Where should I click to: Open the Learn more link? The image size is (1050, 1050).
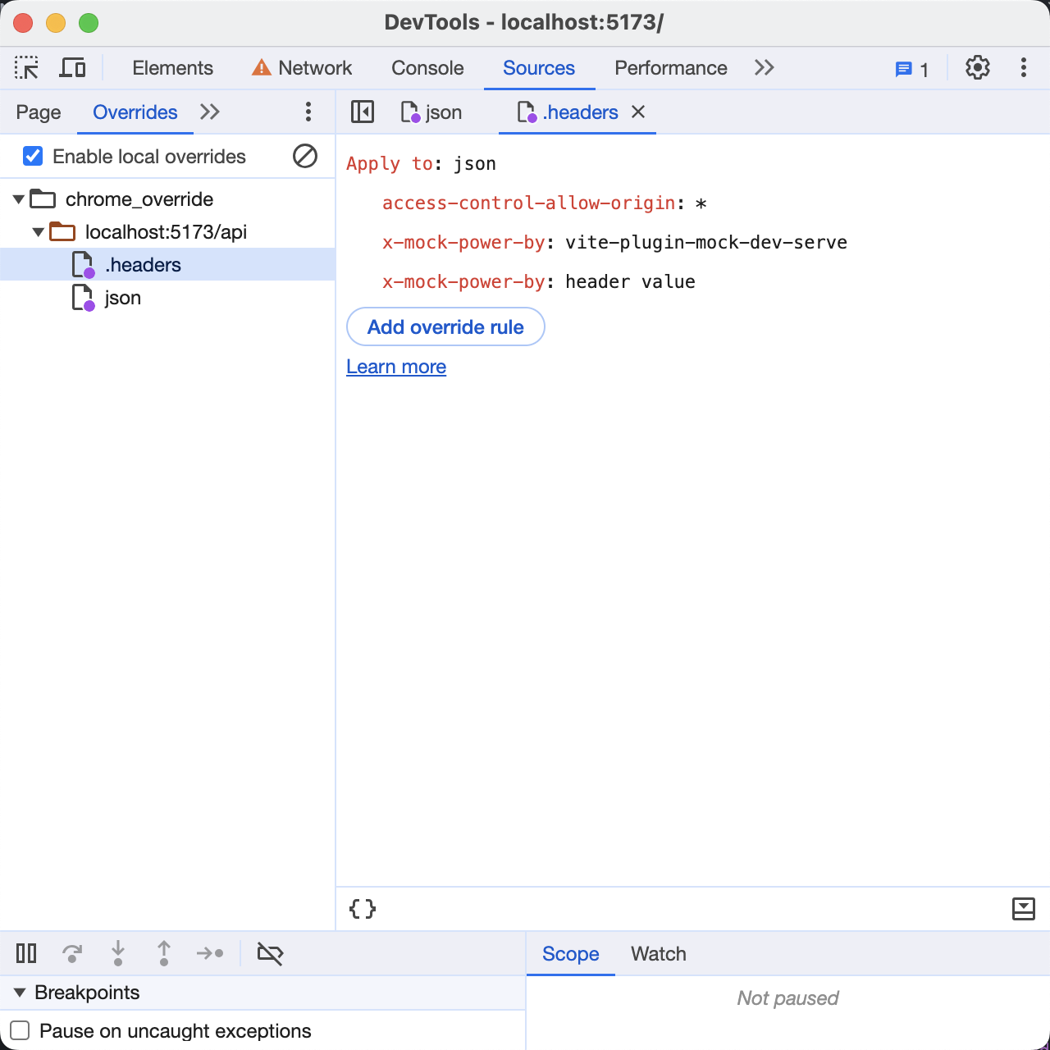tap(396, 367)
